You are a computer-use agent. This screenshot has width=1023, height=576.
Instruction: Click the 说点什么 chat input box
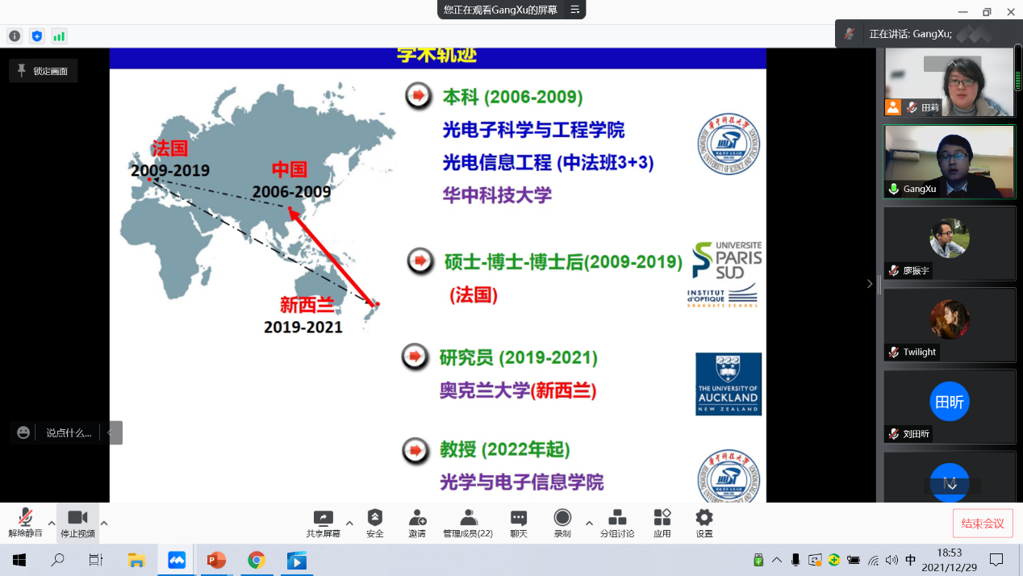(68, 432)
